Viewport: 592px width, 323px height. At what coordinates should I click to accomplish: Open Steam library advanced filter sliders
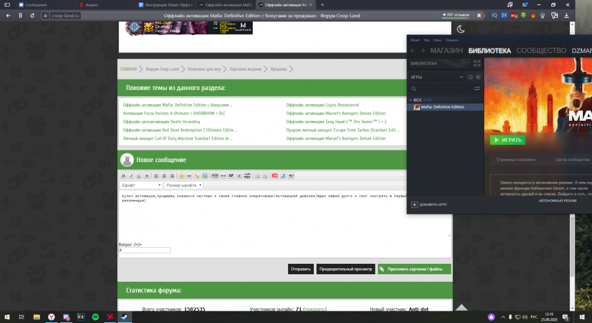click(477, 89)
